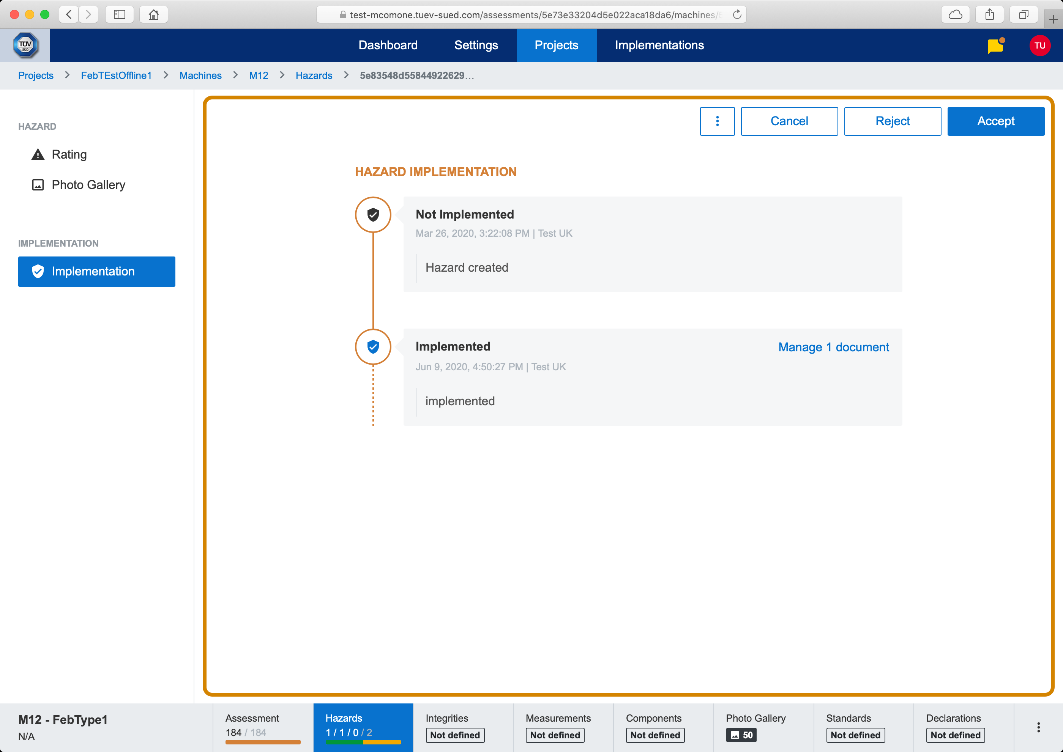The height and width of the screenshot is (752, 1063).
Task: Open Photo Gallery in the sidebar
Action: (x=88, y=185)
